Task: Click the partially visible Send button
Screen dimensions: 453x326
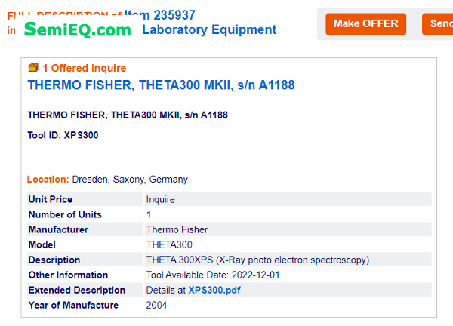Action: point(438,24)
